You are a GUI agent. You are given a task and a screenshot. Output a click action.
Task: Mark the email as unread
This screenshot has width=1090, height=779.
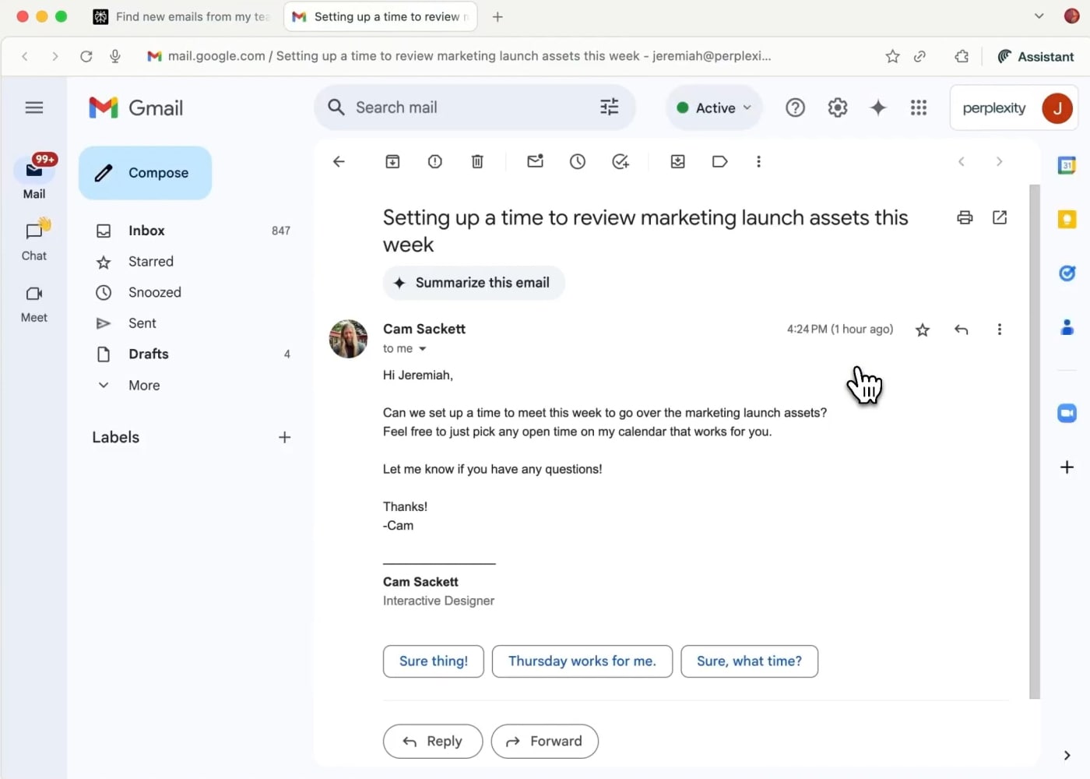[x=535, y=162]
